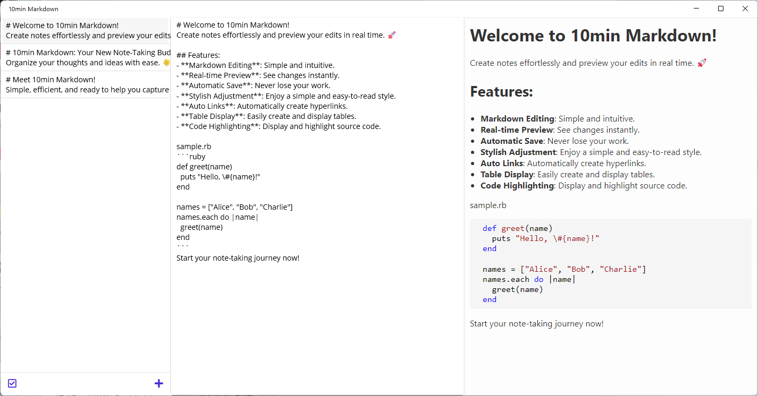Click Start your note-taking journey text in editor
The height and width of the screenshot is (396, 758).
pos(238,258)
